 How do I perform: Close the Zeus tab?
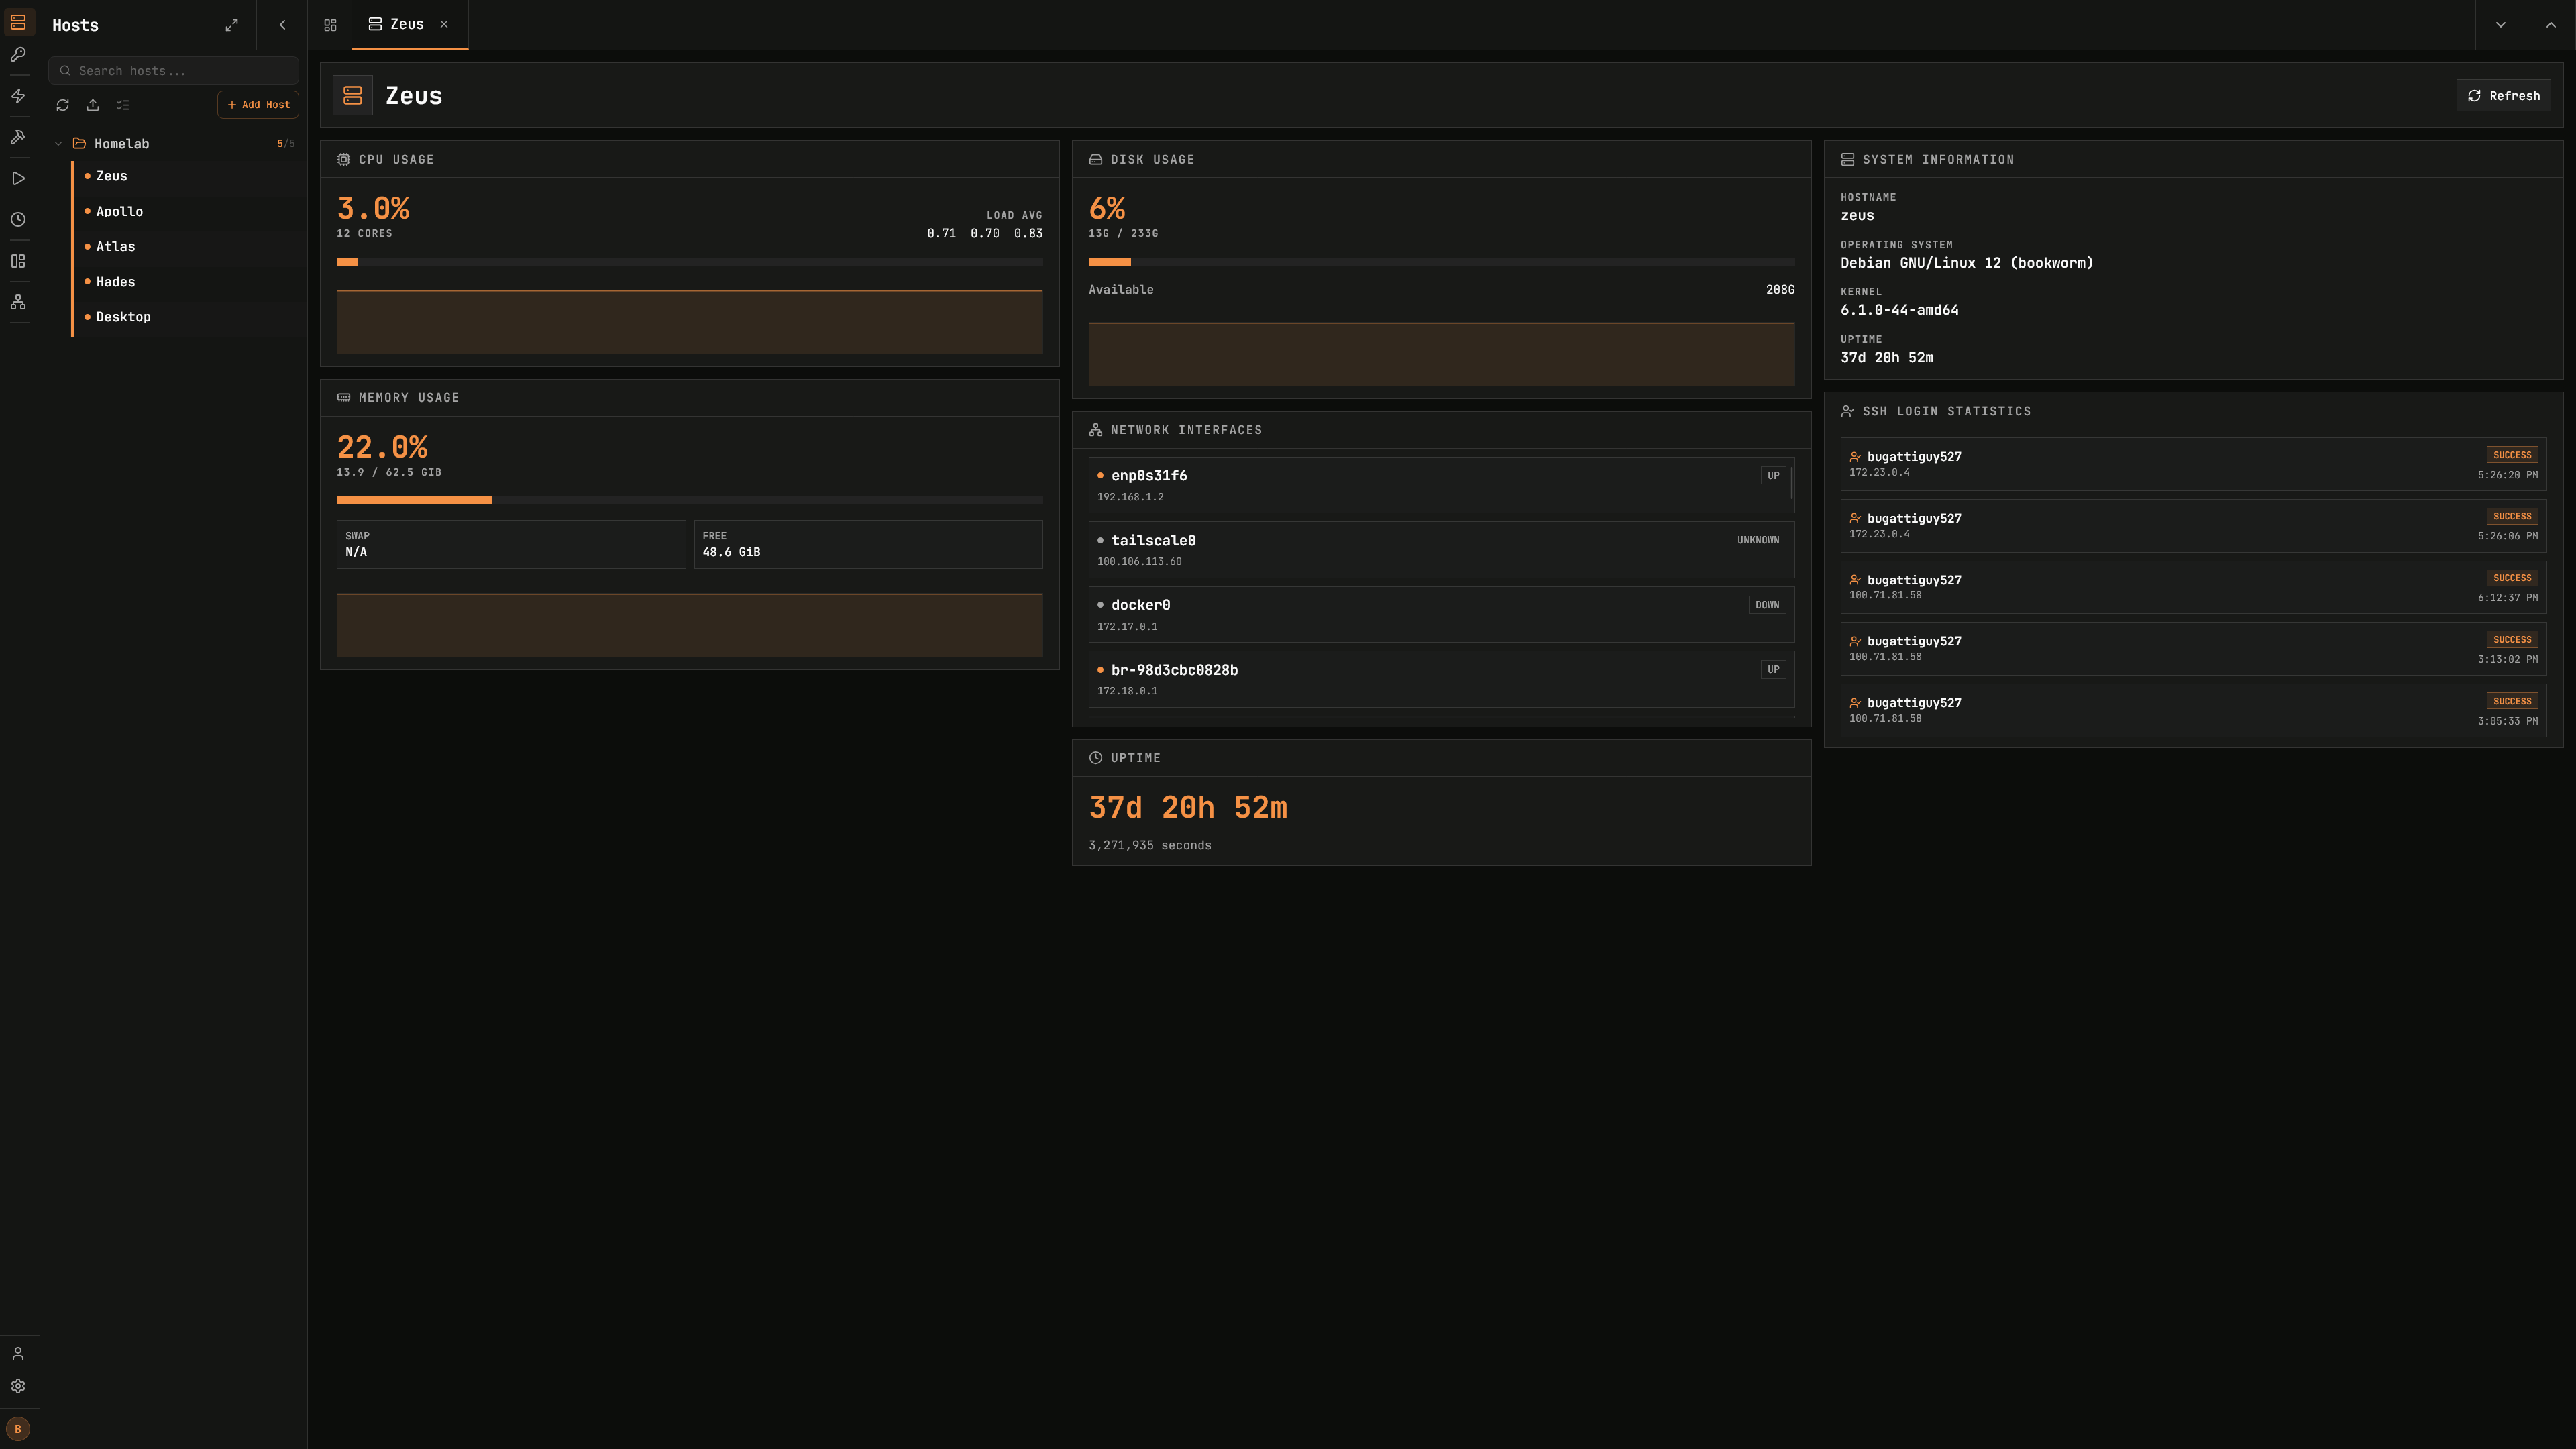444,24
